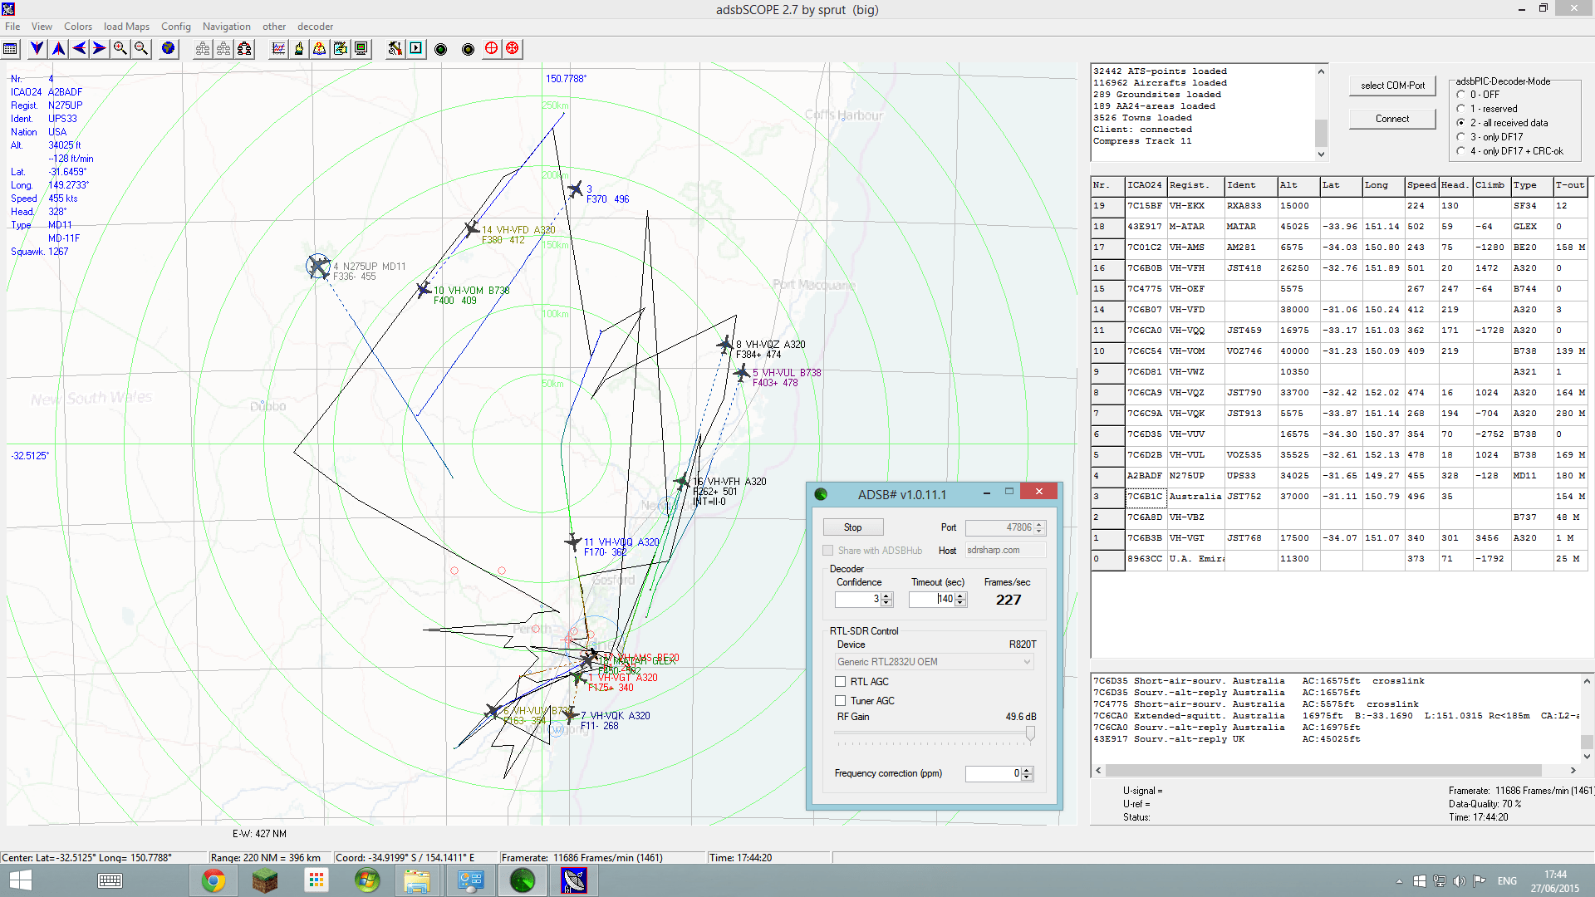Click the globe map icon
The image size is (1595, 897).
click(169, 49)
